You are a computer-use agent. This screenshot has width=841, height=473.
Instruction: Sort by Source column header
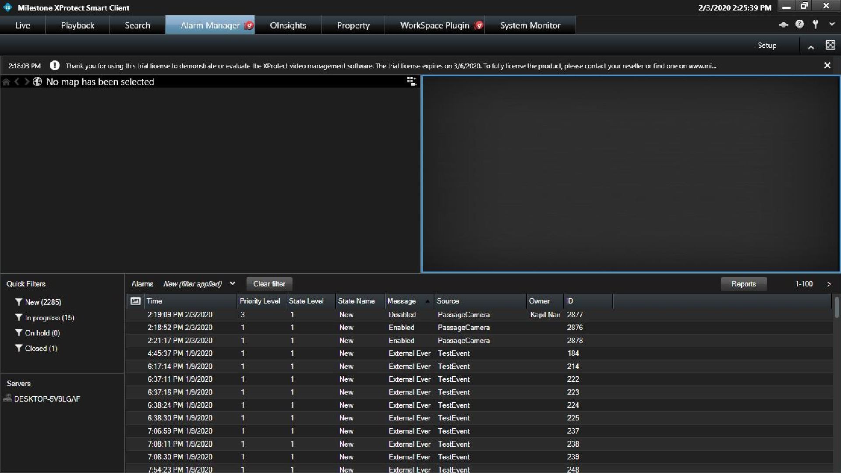tap(480, 301)
